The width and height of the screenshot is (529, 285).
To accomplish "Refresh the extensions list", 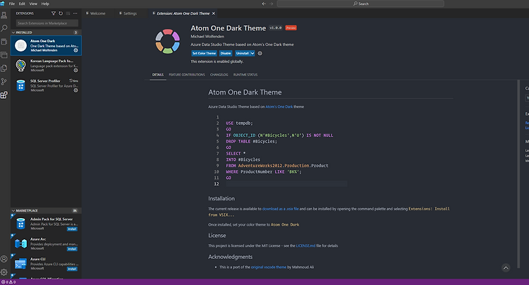I will pyautogui.click(x=61, y=13).
